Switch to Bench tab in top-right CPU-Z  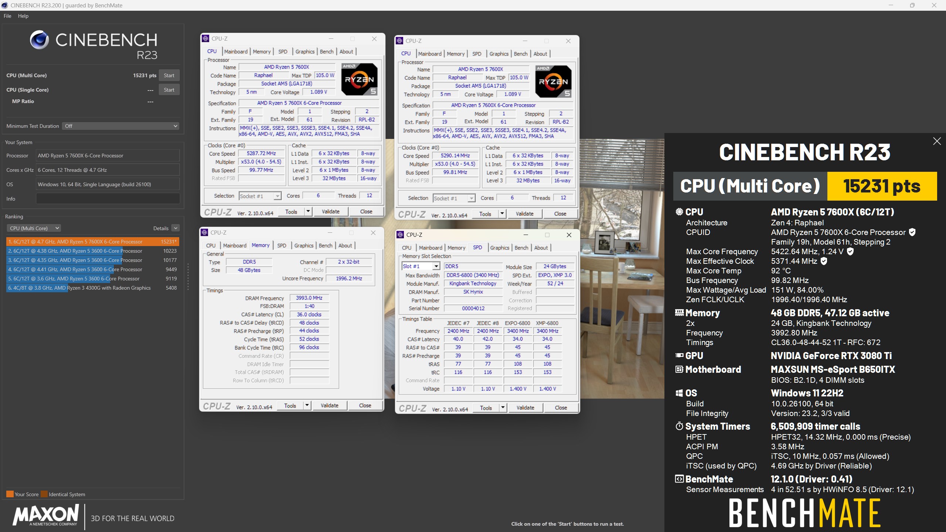(521, 54)
